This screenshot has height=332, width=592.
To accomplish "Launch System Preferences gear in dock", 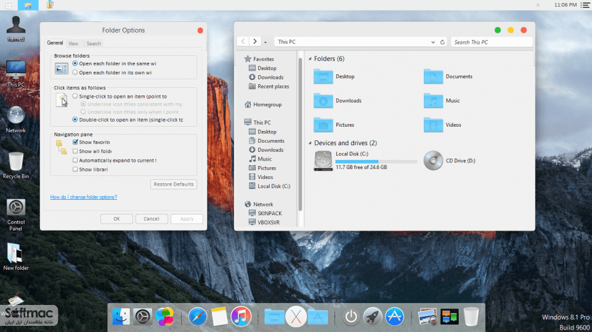I will (x=143, y=317).
